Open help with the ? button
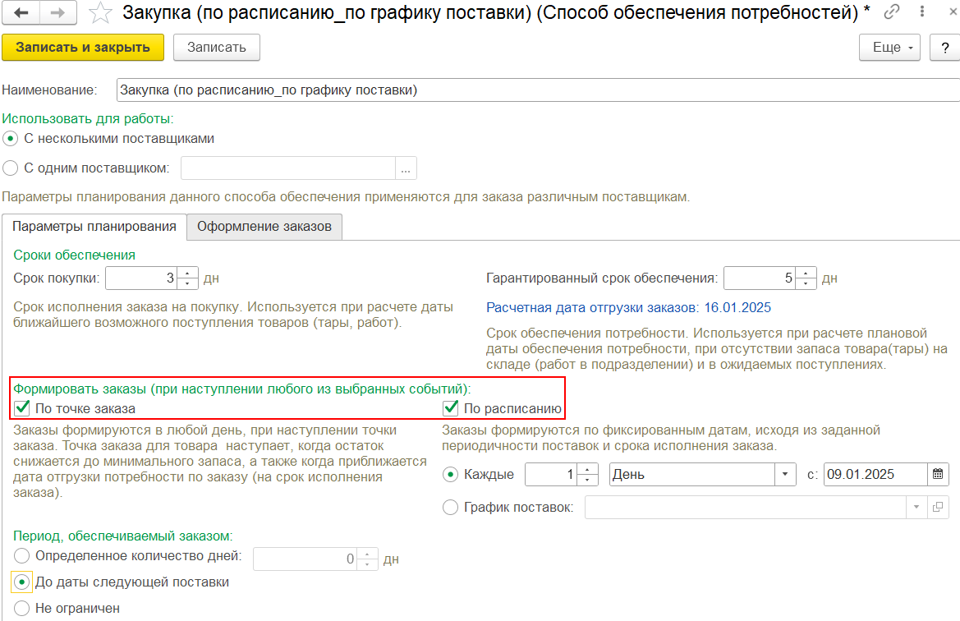This screenshot has height=621, width=960. point(944,47)
